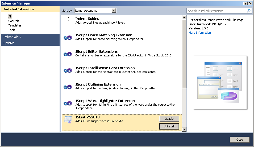Click the help question mark button
The height and width of the screenshot is (147, 254).
tap(245, 3)
